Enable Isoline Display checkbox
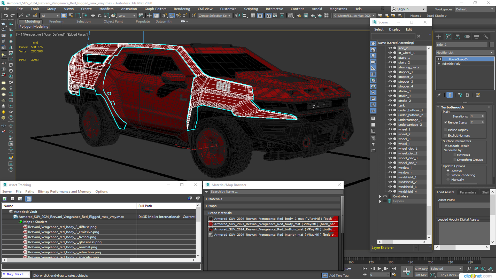 pos(446,130)
